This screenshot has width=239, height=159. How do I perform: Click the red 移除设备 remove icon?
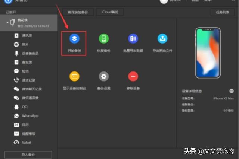pyautogui.click(x=133, y=77)
